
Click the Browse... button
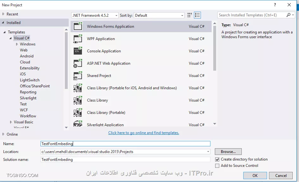coord(228,152)
